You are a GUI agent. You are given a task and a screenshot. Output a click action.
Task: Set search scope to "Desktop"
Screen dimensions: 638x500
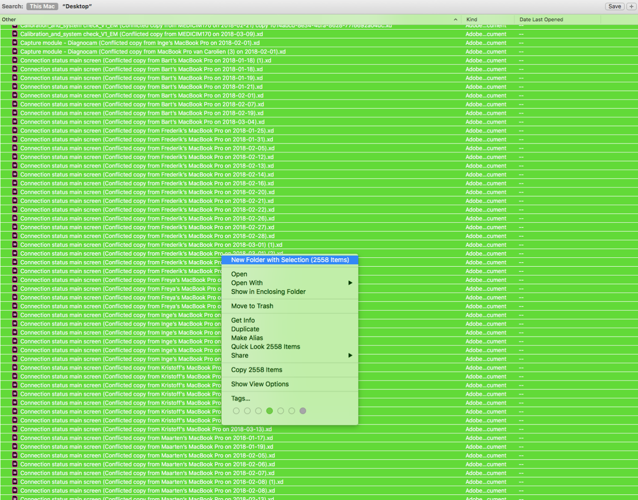click(x=77, y=6)
